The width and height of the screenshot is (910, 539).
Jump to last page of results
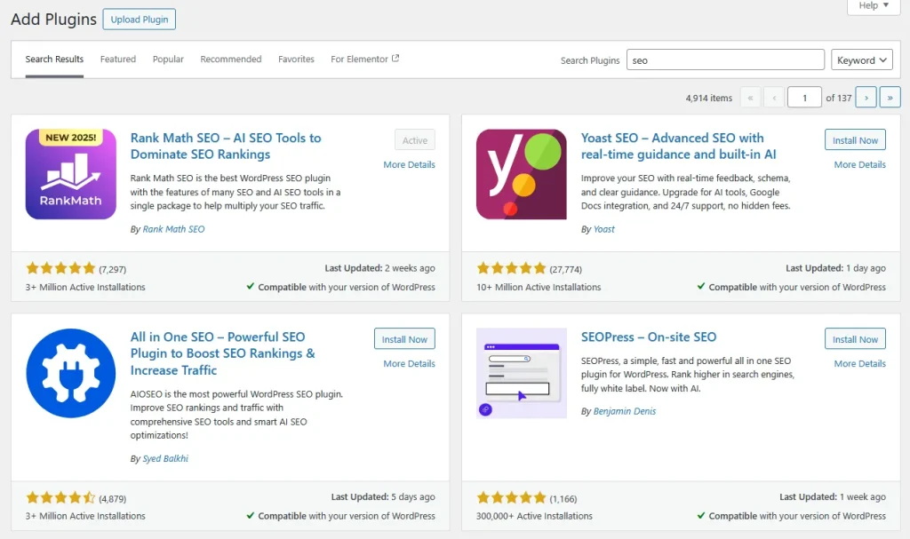(x=890, y=98)
